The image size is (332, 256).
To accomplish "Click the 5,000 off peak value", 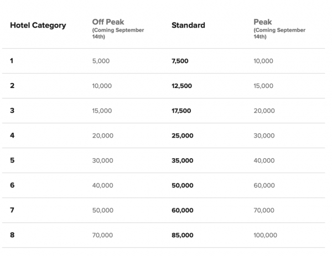I will [x=101, y=61].
